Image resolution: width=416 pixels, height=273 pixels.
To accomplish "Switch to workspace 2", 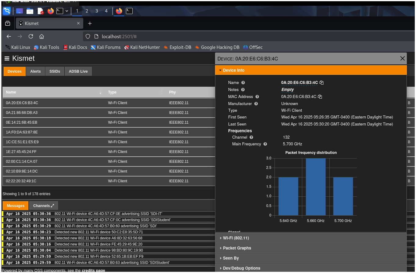I will tap(87, 11).
